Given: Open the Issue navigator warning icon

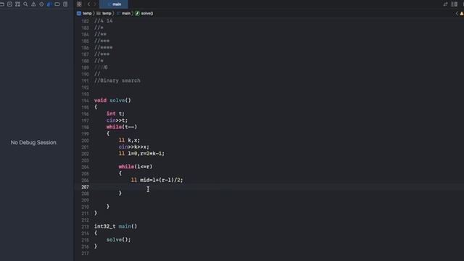Looking at the screenshot, I should (33, 4).
